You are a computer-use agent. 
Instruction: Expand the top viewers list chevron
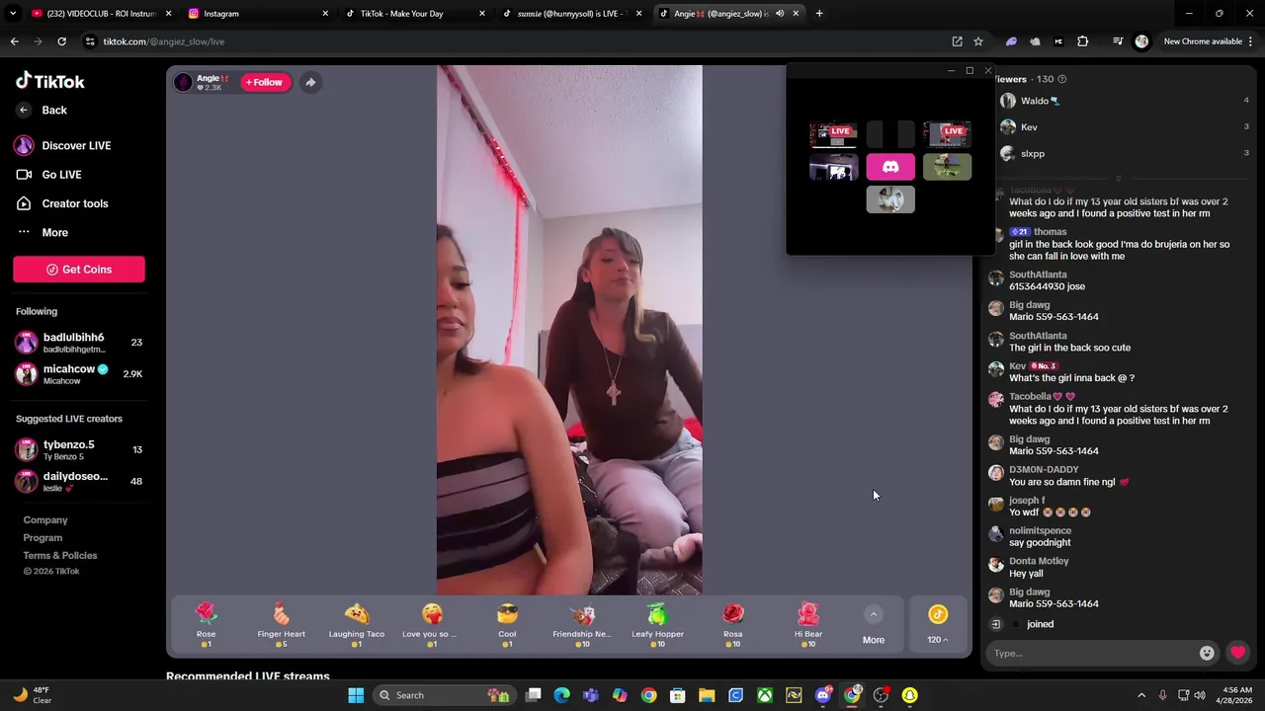click(1118, 179)
